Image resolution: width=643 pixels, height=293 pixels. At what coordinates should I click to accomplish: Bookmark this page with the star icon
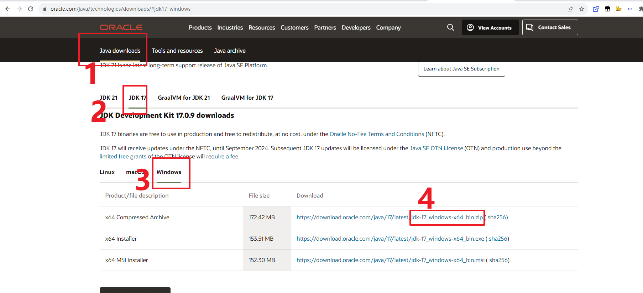click(x=582, y=9)
